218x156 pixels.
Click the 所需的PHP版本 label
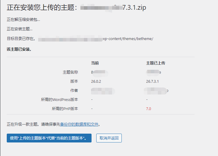(x=65, y=109)
